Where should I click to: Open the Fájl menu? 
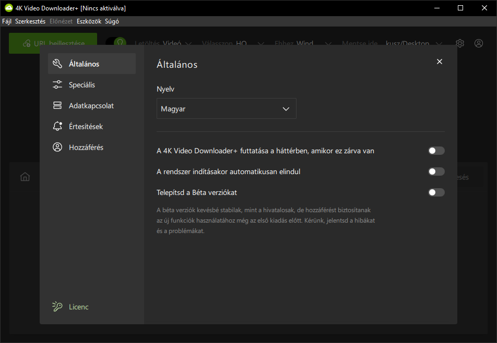pyautogui.click(x=7, y=21)
